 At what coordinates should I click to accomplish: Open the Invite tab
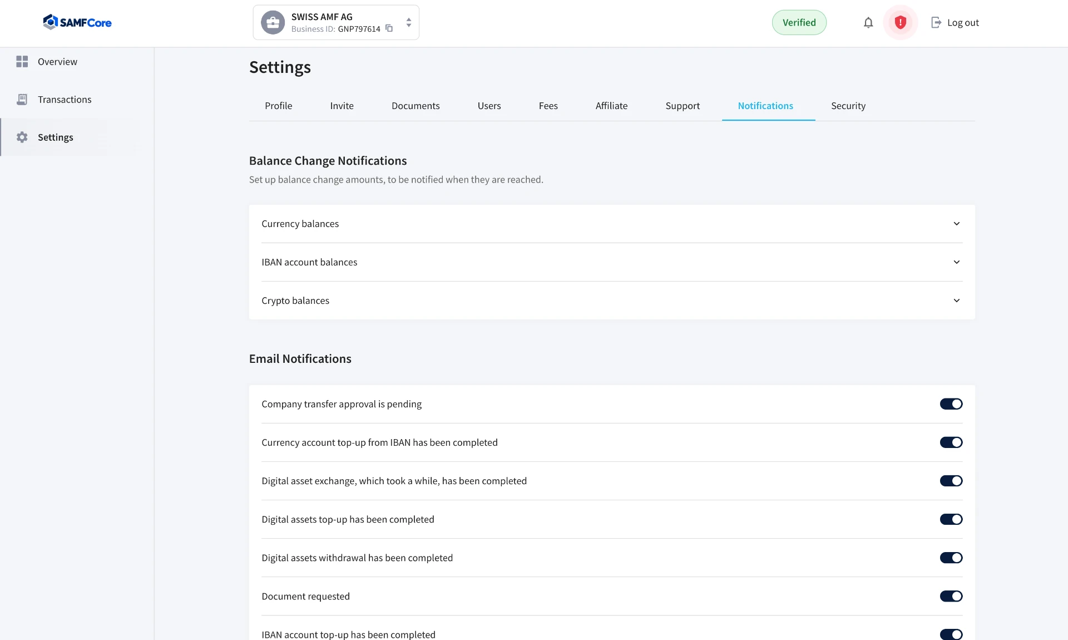pyautogui.click(x=342, y=106)
